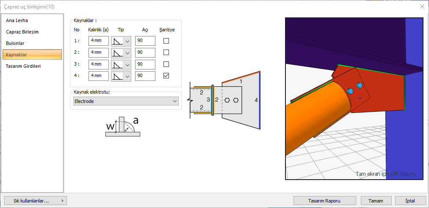The image size is (429, 208).
Task: Edit thickness field of weld 1
Action: (99, 41)
